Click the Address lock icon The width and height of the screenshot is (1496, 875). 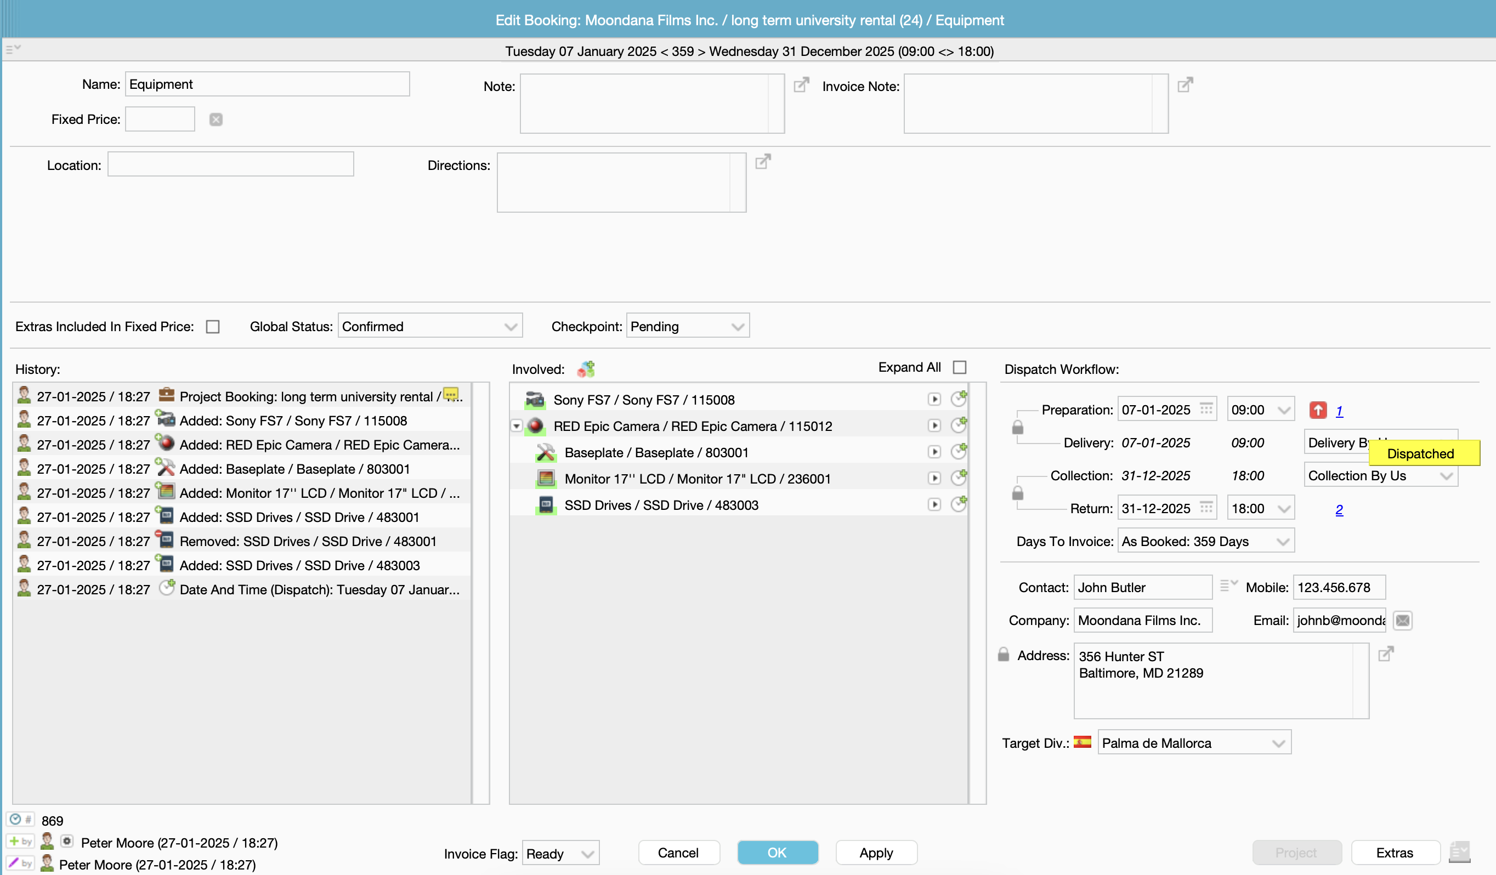(1003, 655)
